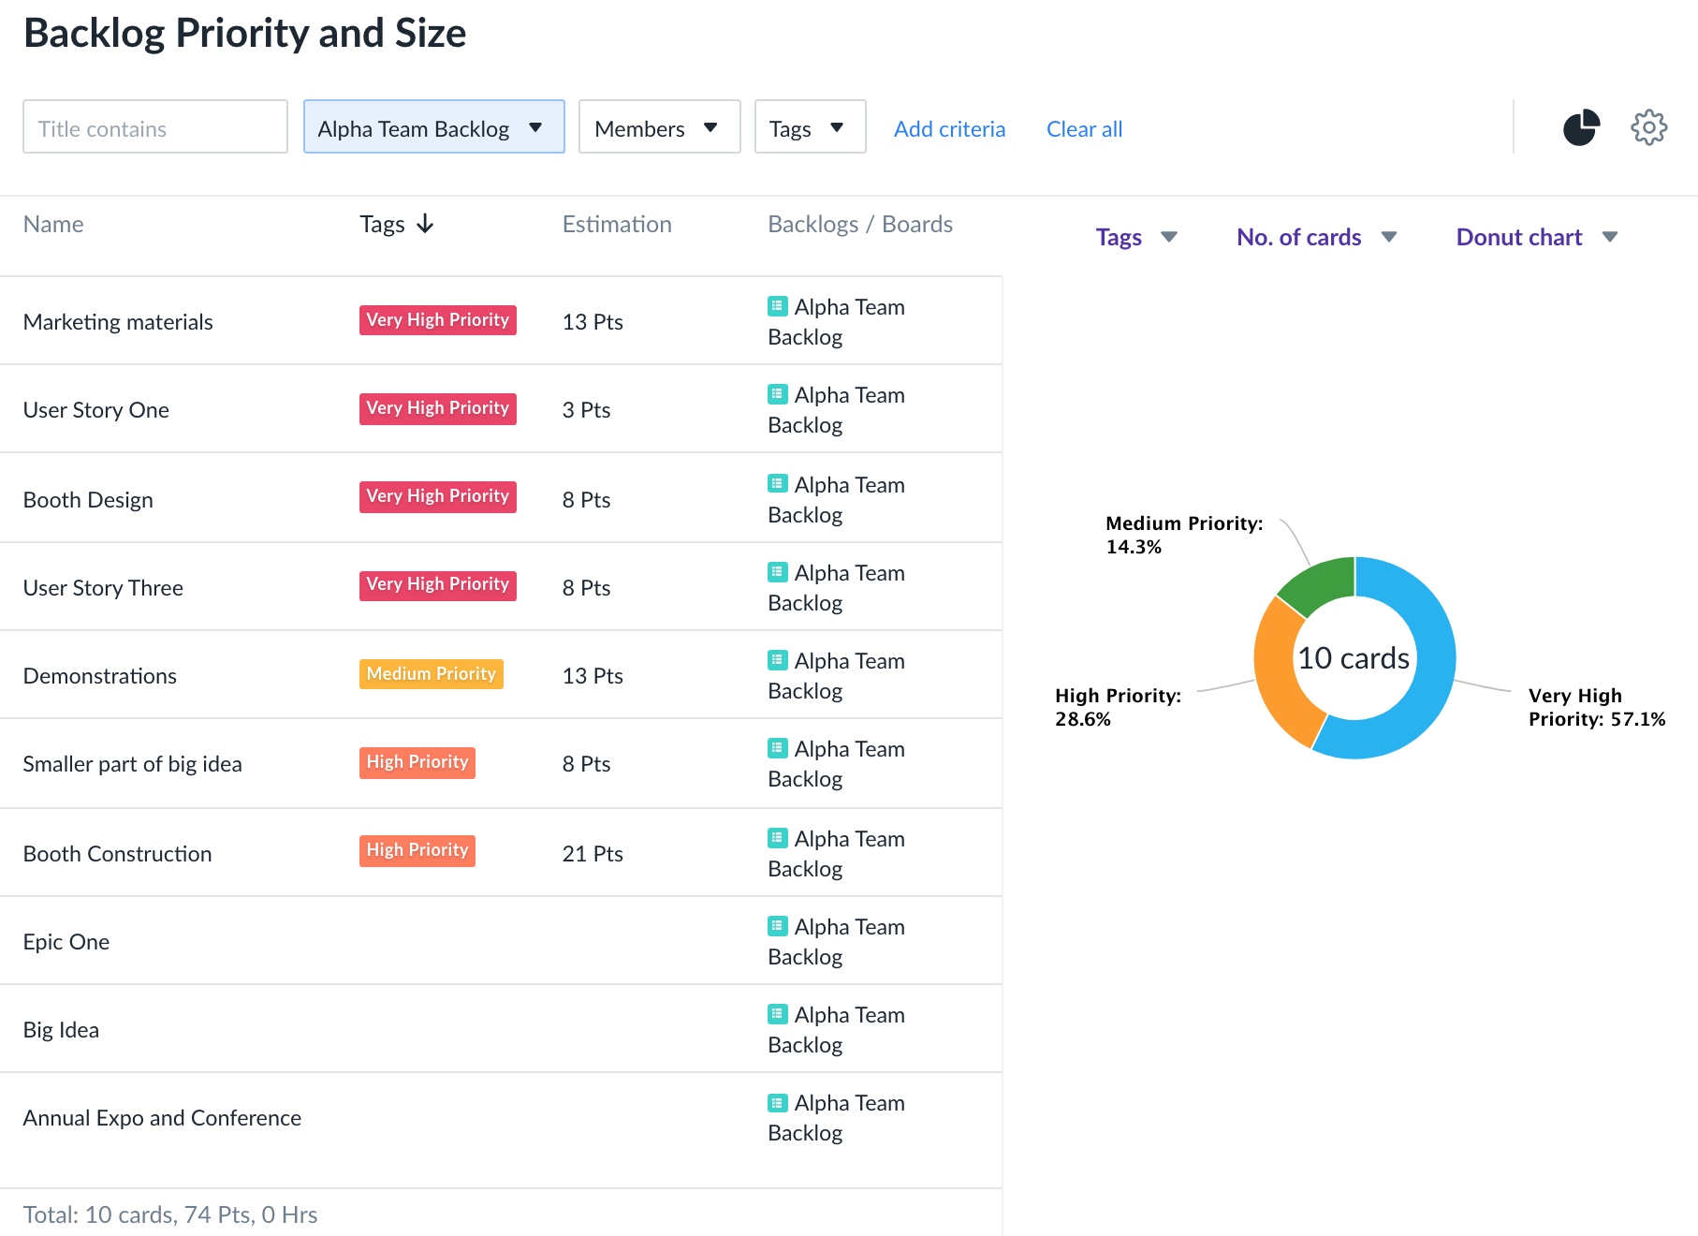
Task: Click backlog icon in Demonstrations row
Action: click(x=777, y=660)
